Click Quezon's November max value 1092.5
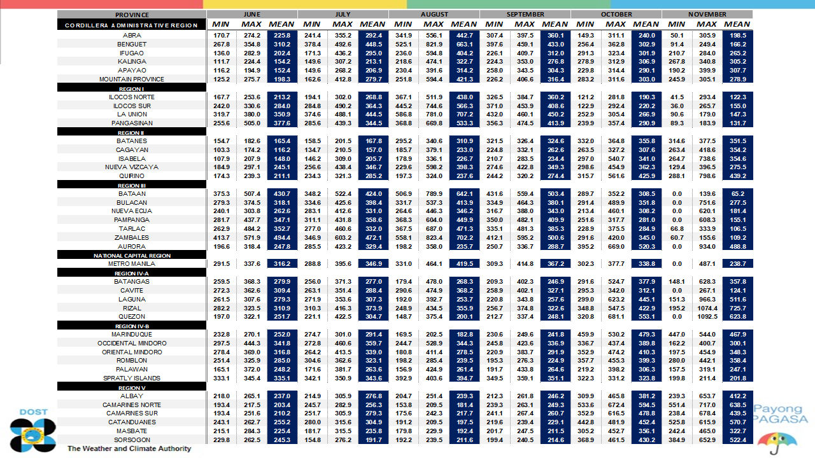Viewport: 815px width, 458px height. [707, 316]
